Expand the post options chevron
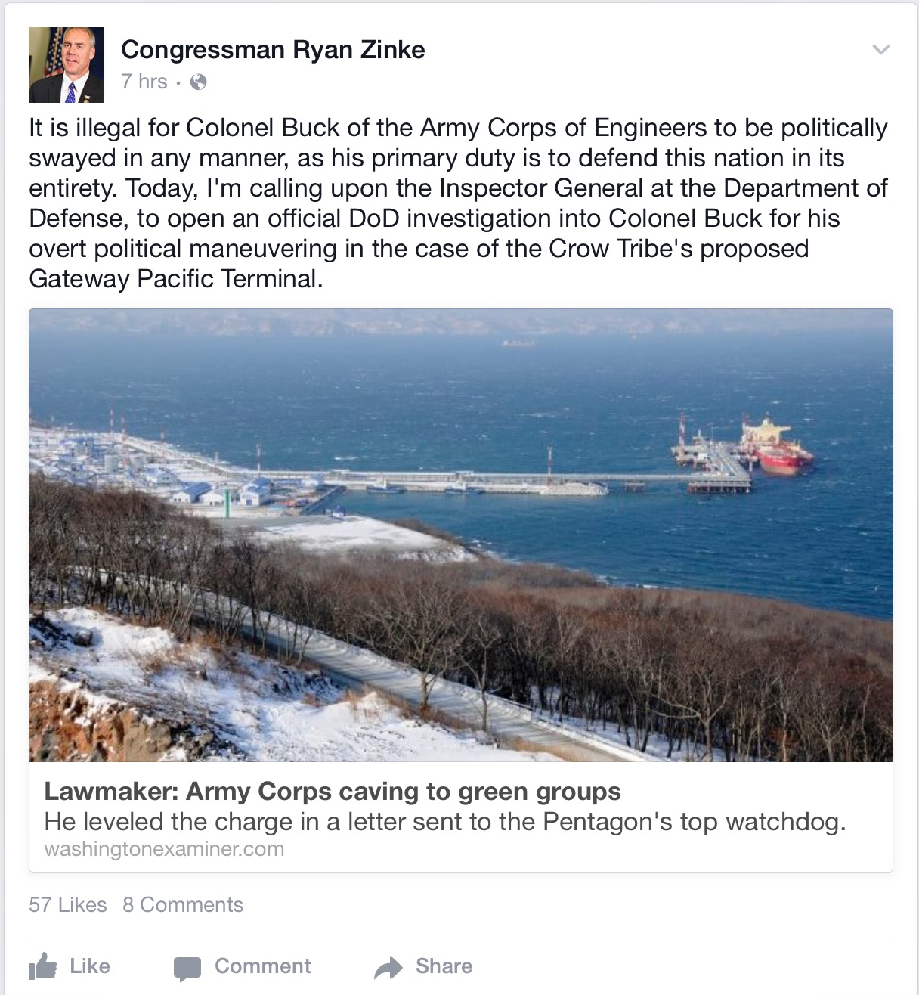This screenshot has width=919, height=995. [x=881, y=50]
